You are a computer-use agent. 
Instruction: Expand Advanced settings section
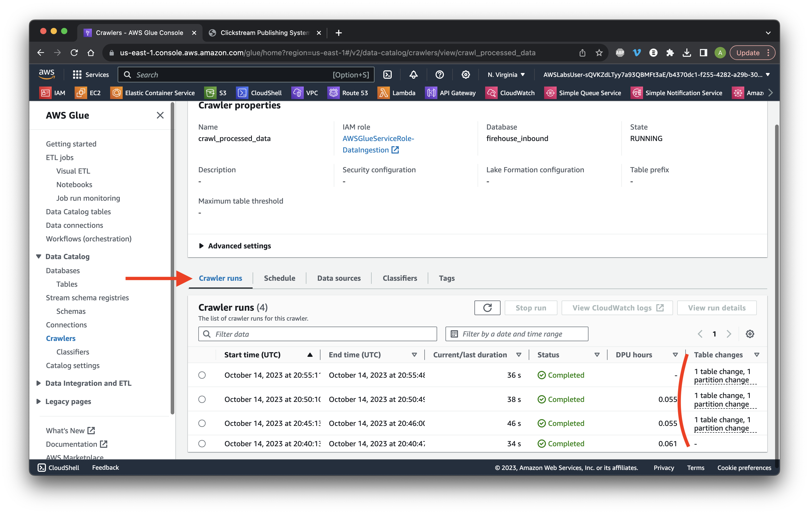235,246
